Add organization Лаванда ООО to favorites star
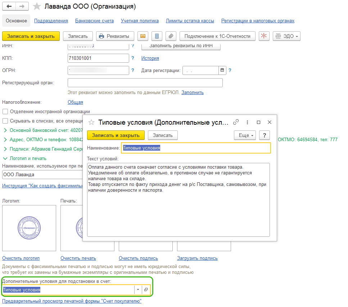Image resolution: width=348 pixels, height=307 pixels. pos(37,6)
